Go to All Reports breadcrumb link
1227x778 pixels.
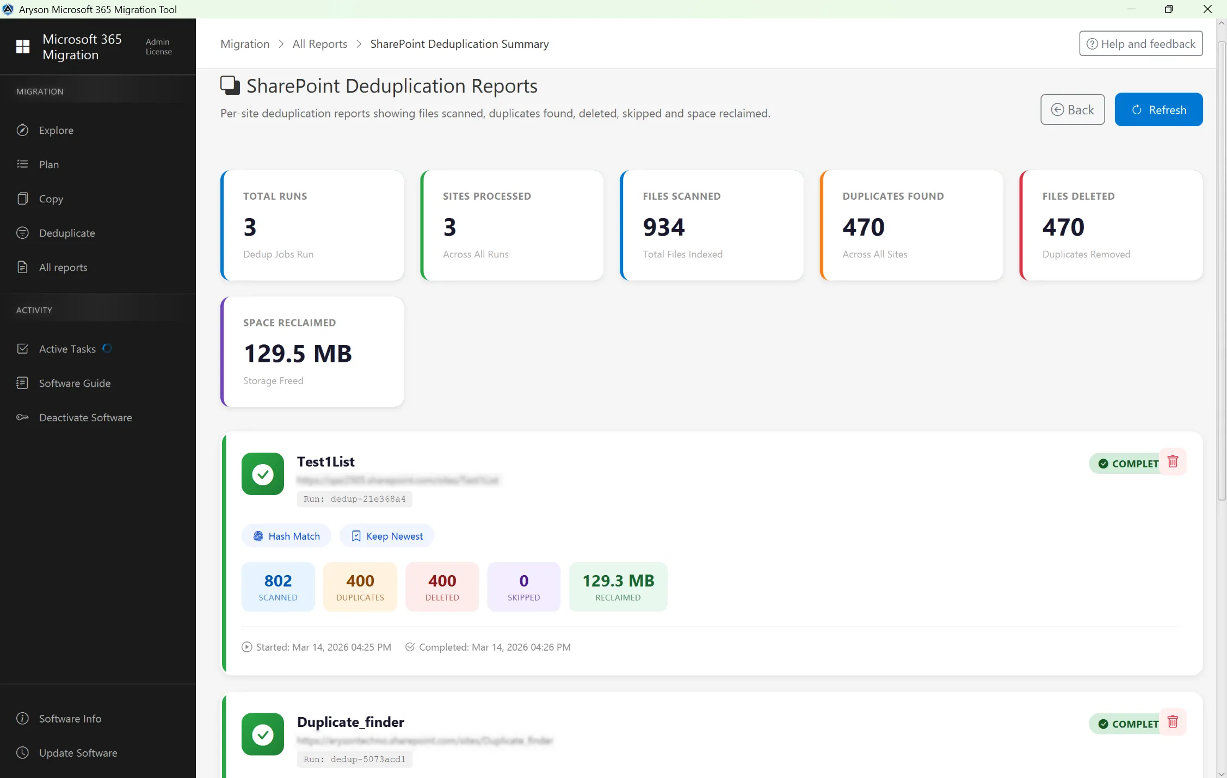319,44
